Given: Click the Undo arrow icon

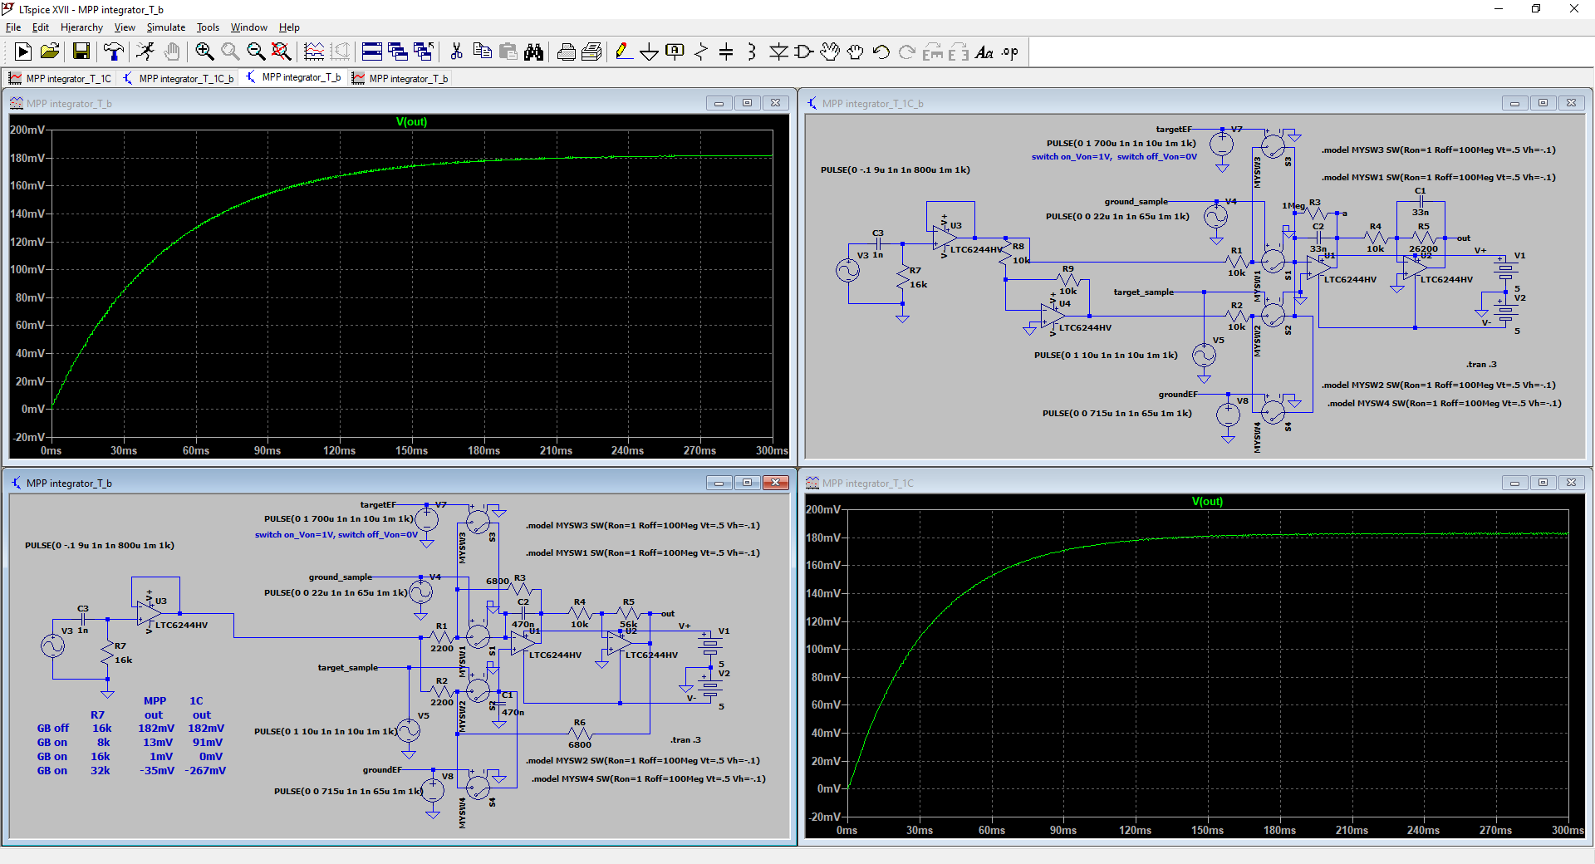Looking at the screenshot, I should click(x=881, y=52).
